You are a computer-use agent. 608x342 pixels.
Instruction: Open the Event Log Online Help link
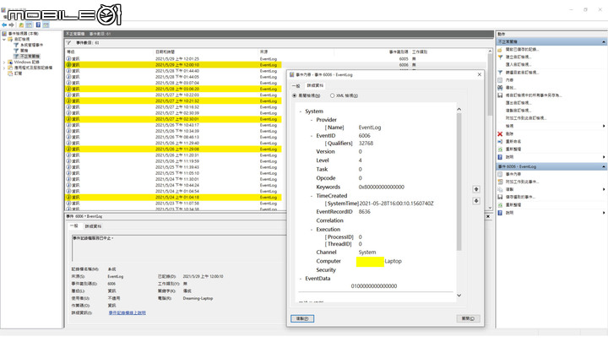tap(128, 313)
